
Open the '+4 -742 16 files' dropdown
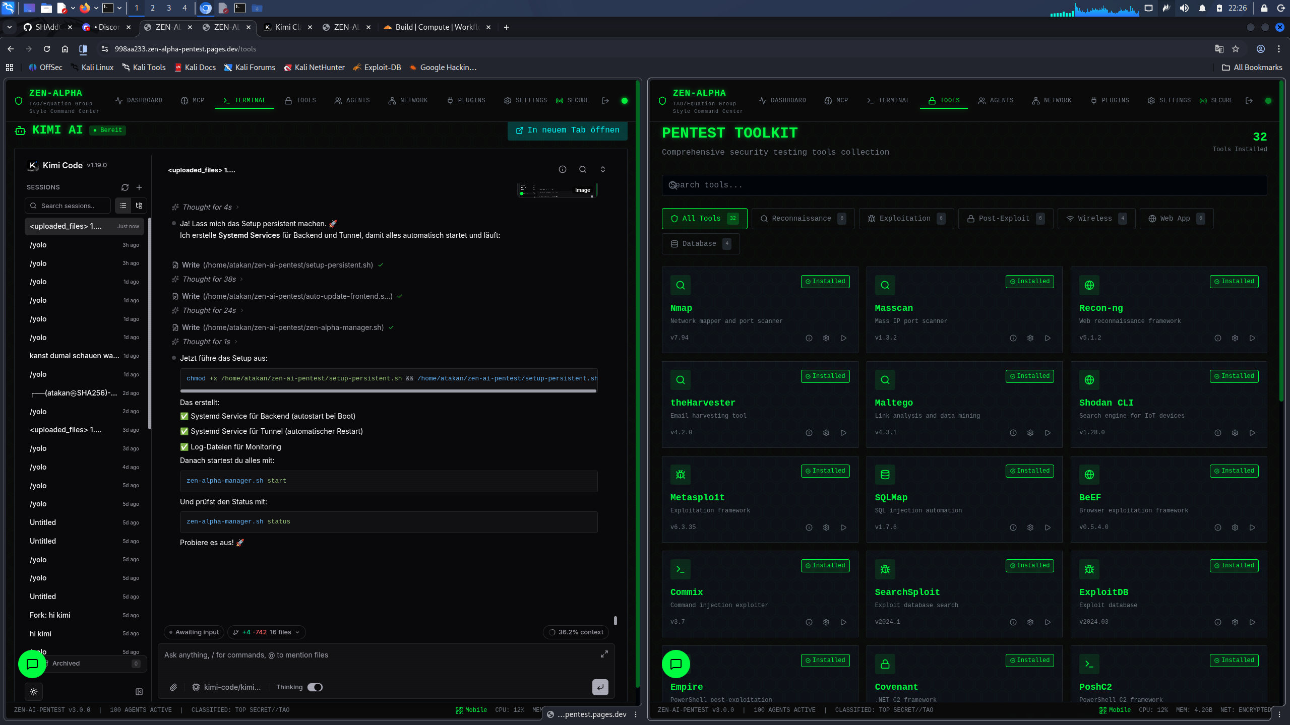point(266,632)
